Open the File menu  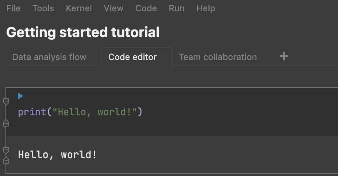point(14,8)
